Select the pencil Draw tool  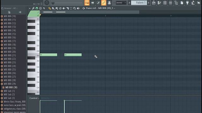[x=50, y=8]
